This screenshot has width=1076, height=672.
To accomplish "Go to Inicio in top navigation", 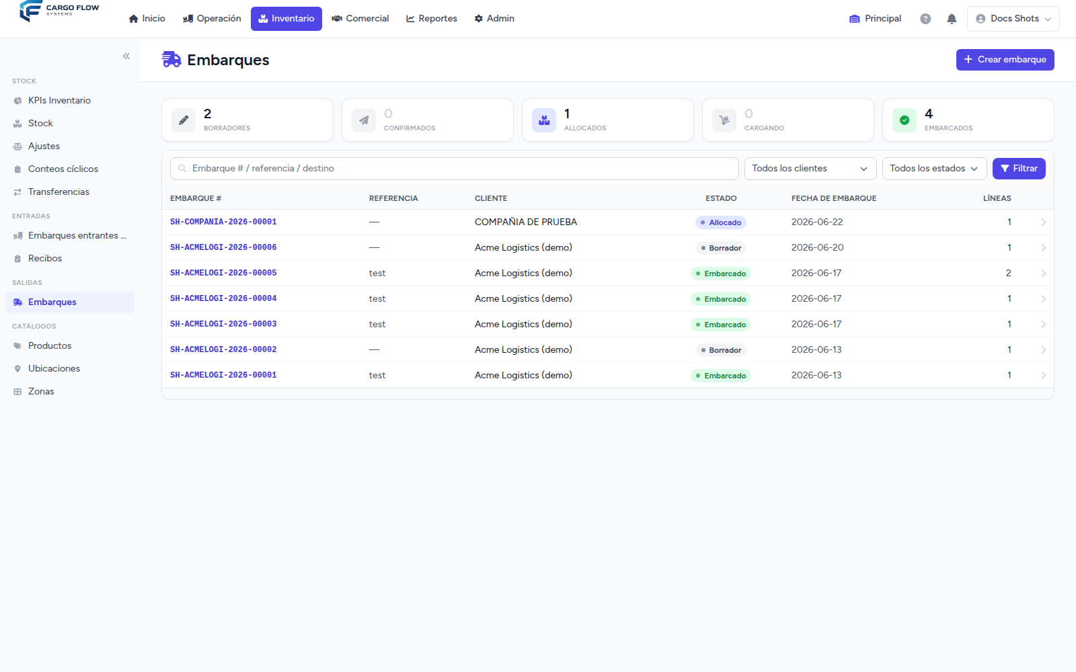I will (x=147, y=19).
